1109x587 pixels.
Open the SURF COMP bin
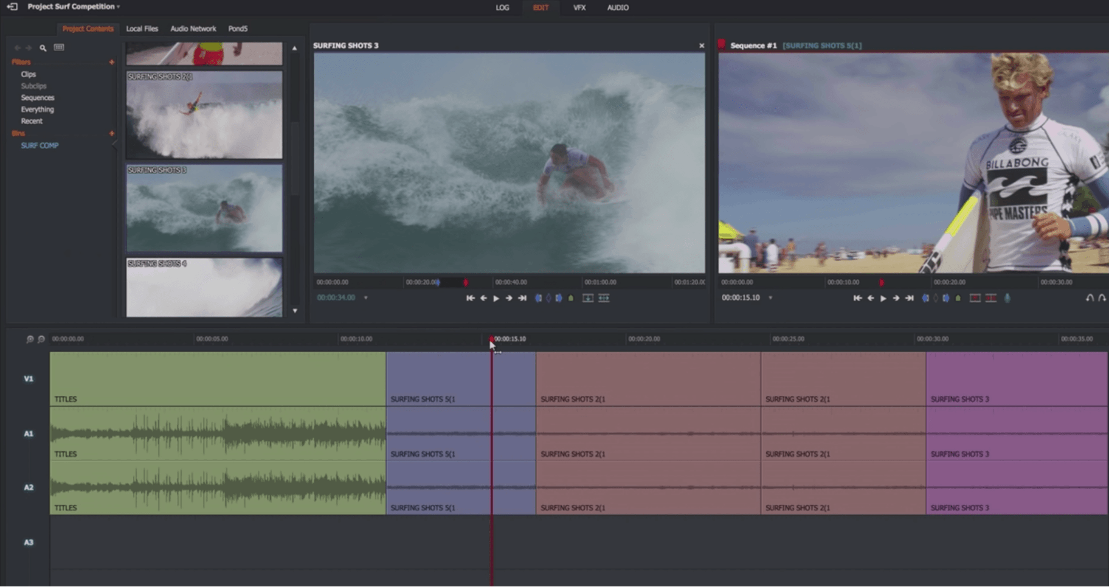[x=40, y=146]
